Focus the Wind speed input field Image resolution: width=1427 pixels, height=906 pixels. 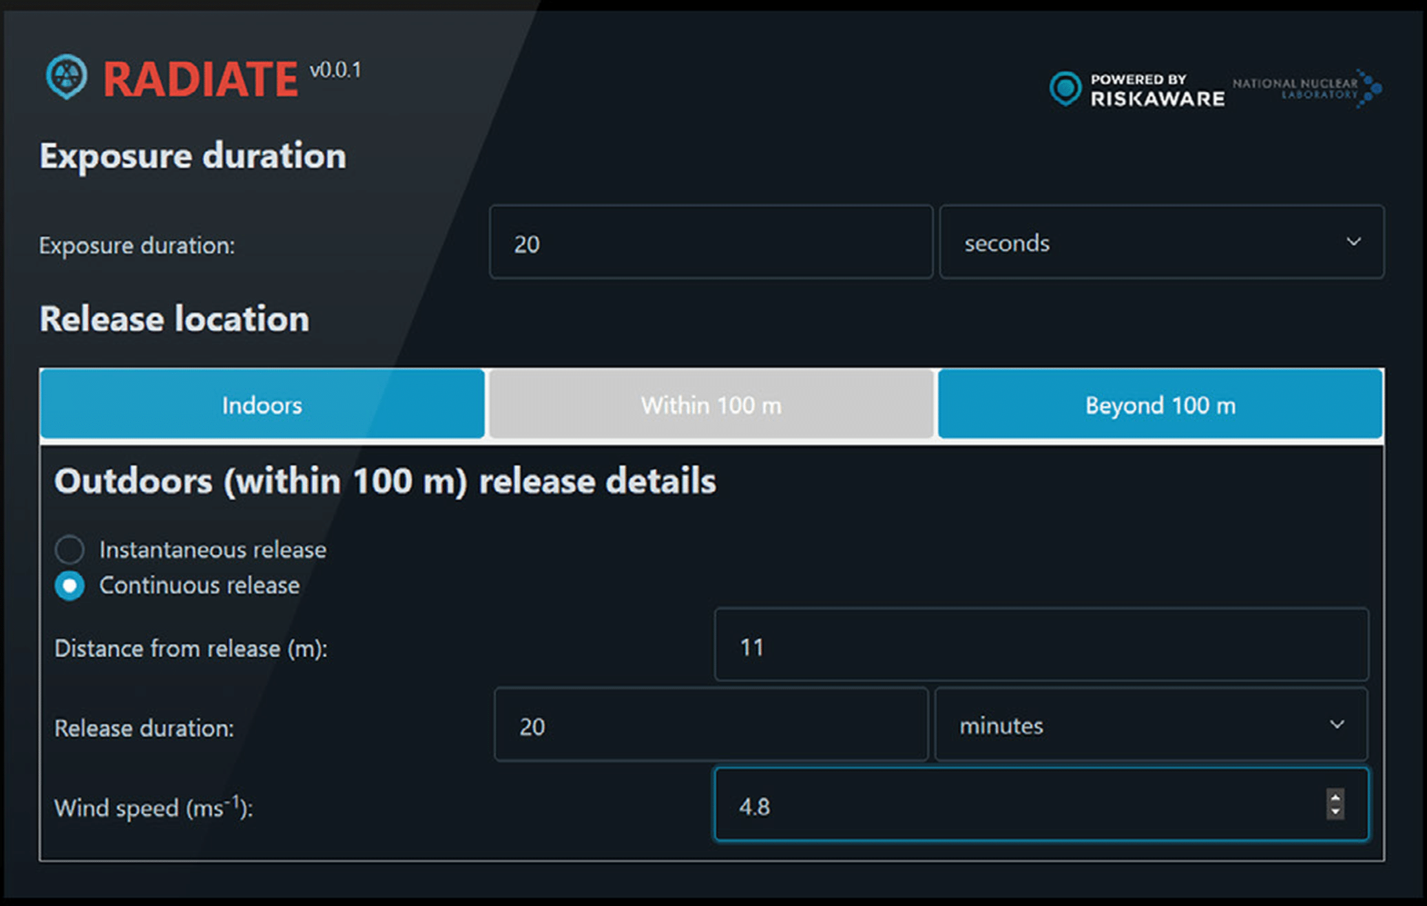pyautogui.click(x=1041, y=805)
